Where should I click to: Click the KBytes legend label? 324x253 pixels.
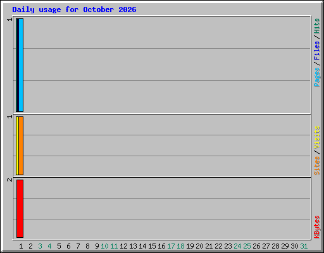coord(316,227)
